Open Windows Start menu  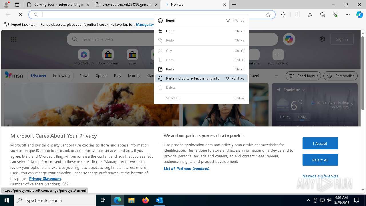click(7, 200)
